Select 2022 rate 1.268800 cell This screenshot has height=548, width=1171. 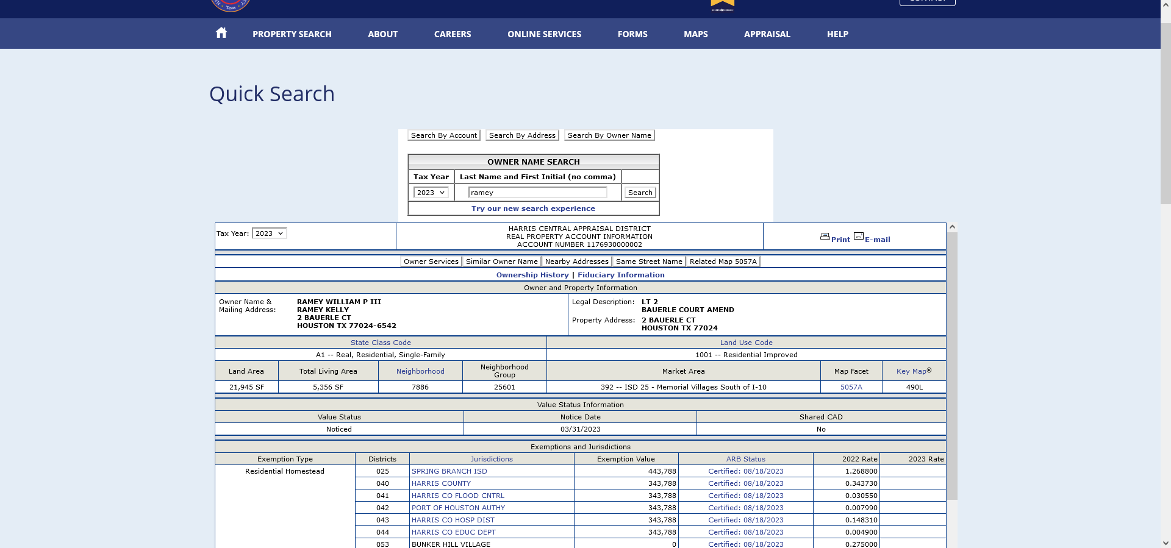click(x=847, y=471)
